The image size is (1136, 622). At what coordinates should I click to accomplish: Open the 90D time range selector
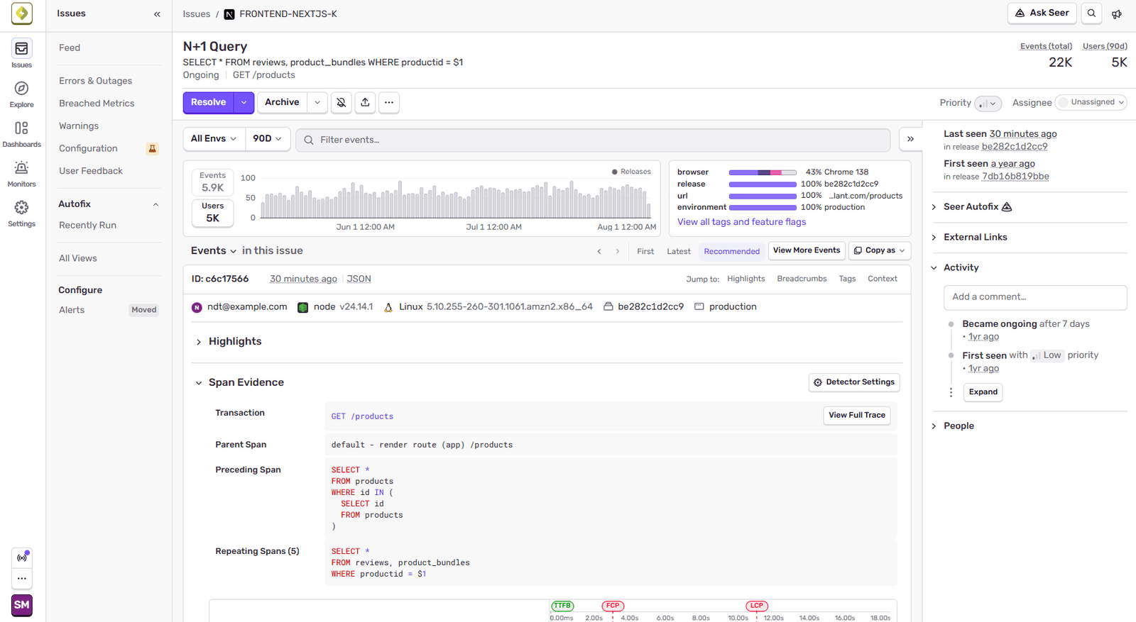click(267, 139)
